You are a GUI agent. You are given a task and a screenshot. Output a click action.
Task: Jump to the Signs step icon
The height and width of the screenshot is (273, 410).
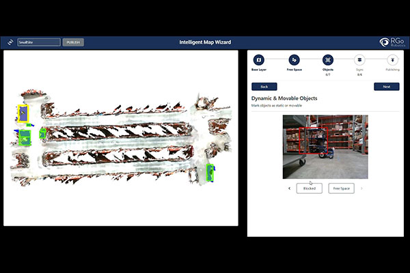359,60
